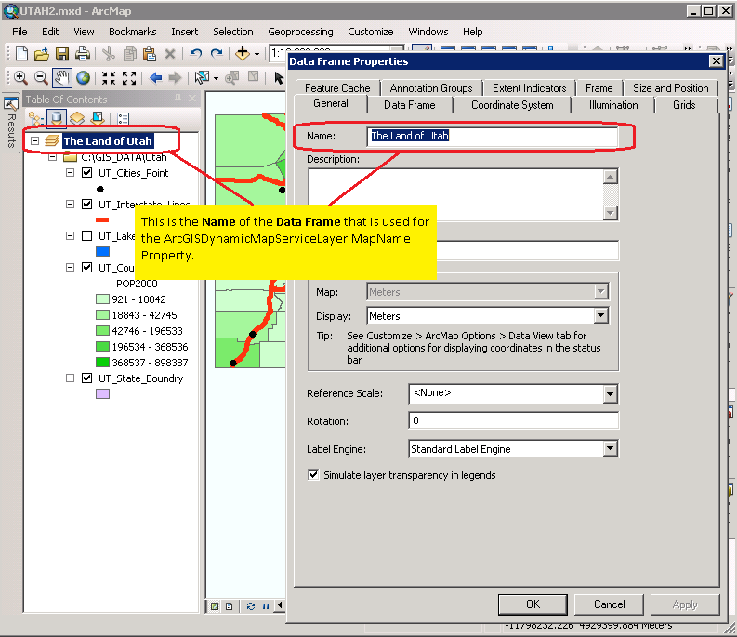The image size is (737, 637).
Task: Click the Delete X icon
Action: tap(170, 54)
